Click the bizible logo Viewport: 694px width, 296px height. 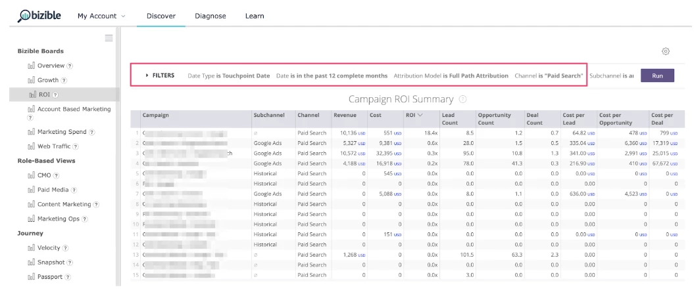[x=39, y=16]
